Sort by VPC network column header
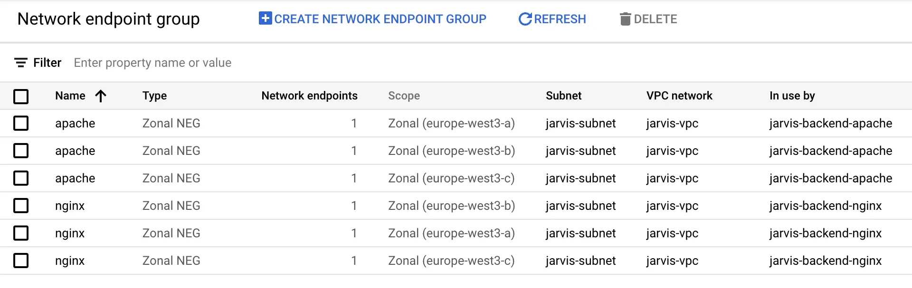The height and width of the screenshot is (288, 912). point(679,96)
